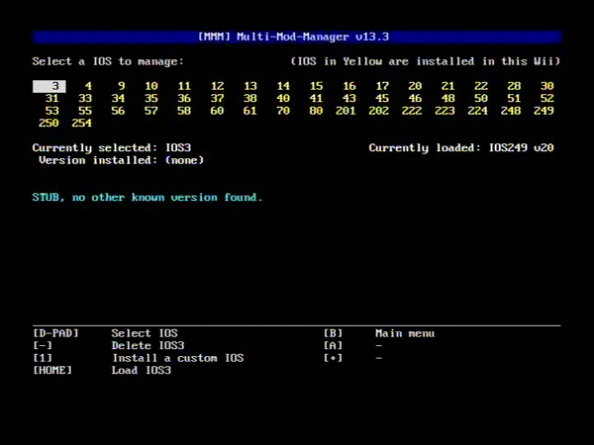Pick IOS 41 in second row
The height and width of the screenshot is (445, 594).
point(316,98)
